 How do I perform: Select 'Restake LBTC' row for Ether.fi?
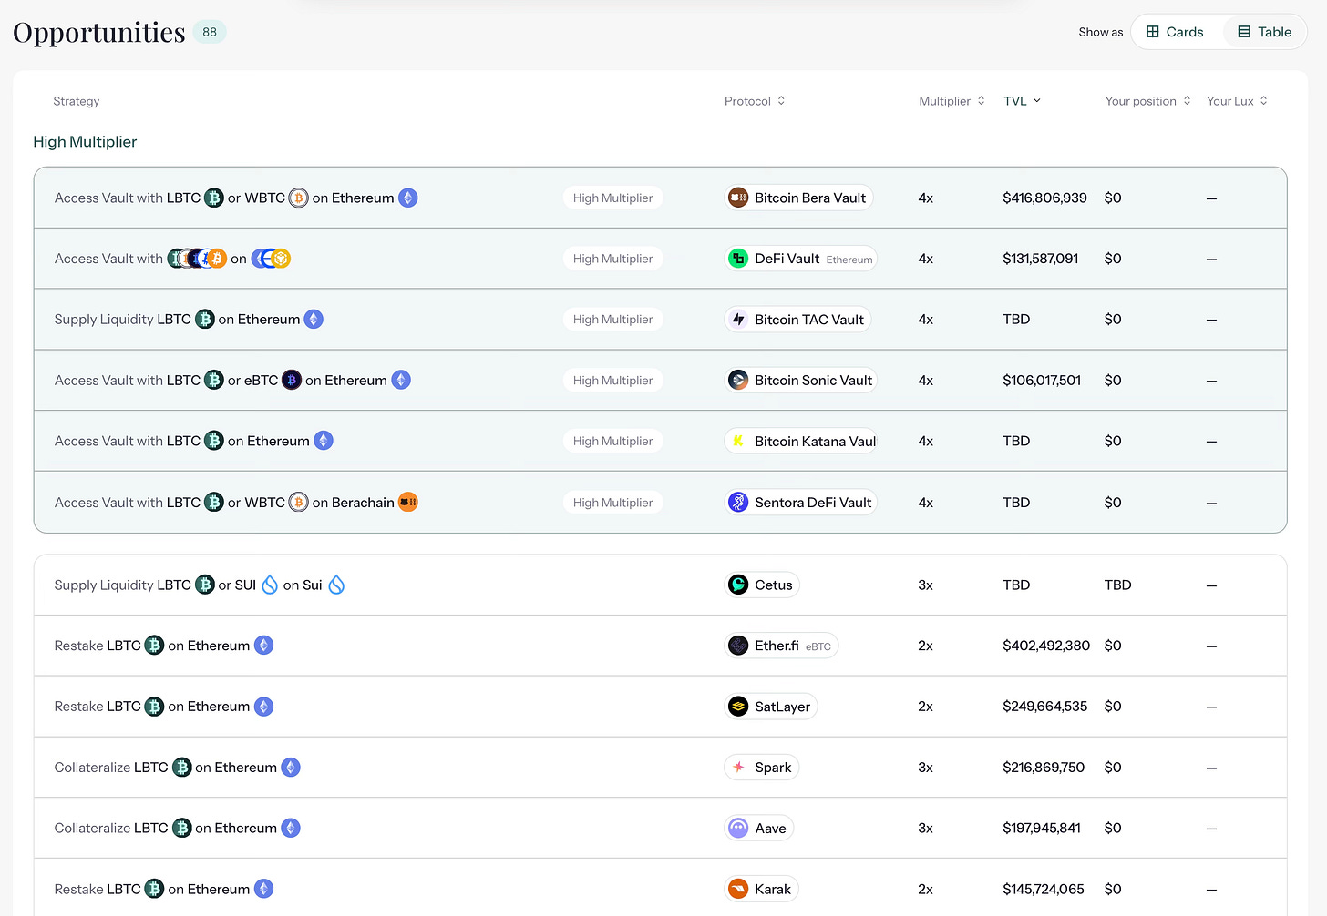(x=660, y=646)
